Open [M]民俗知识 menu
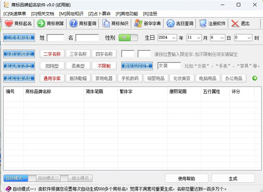This screenshot has width=263, height=192. pyautogui.click(x=71, y=14)
